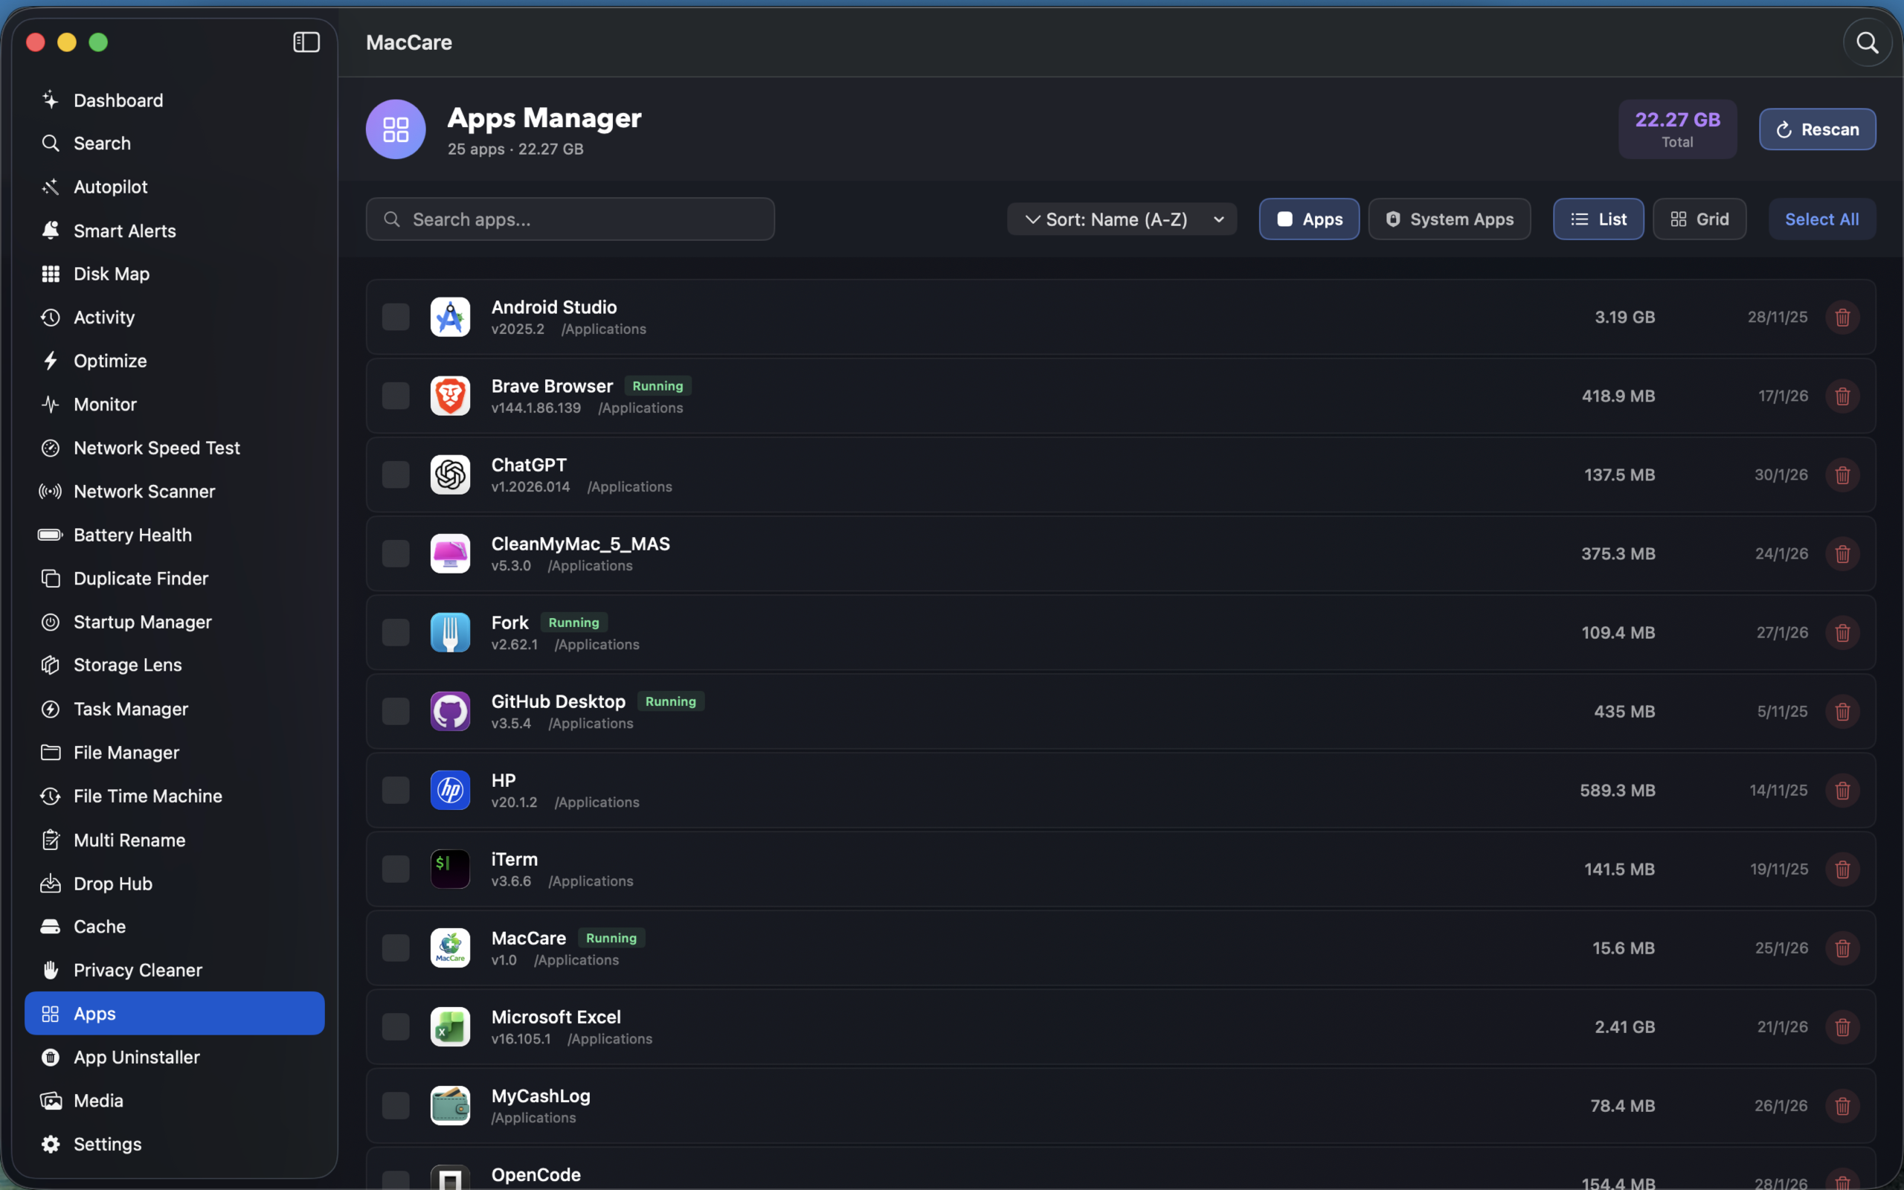The image size is (1904, 1190).
Task: Check the GitHub Desktop checkbox
Action: click(396, 712)
